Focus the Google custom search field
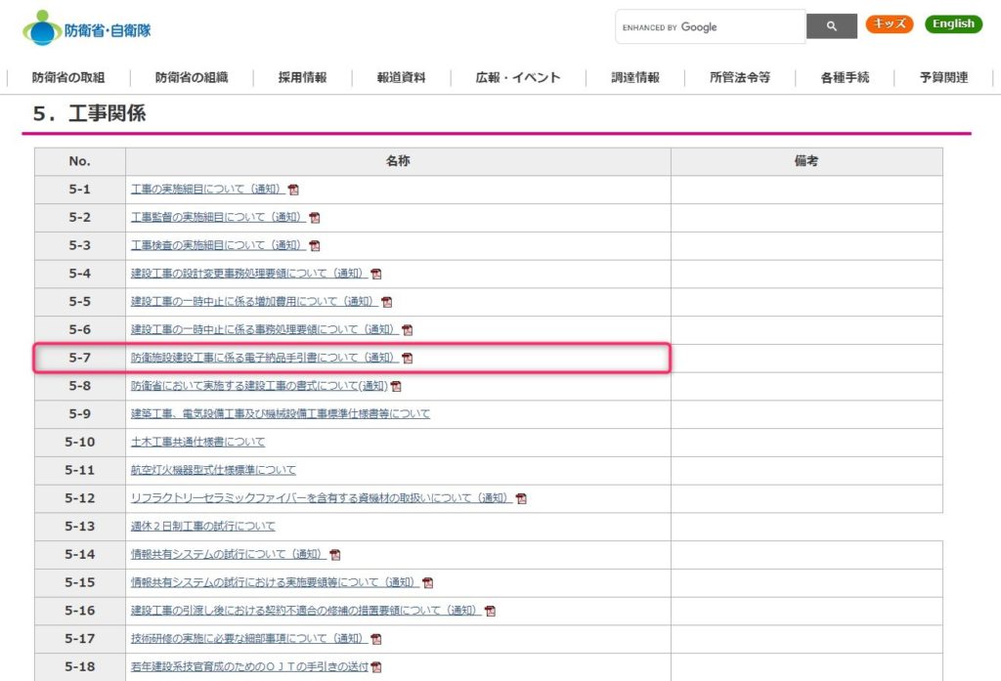The image size is (1001, 681). click(x=710, y=27)
